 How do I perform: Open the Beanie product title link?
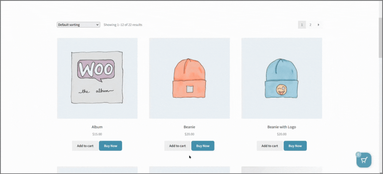[189, 127]
